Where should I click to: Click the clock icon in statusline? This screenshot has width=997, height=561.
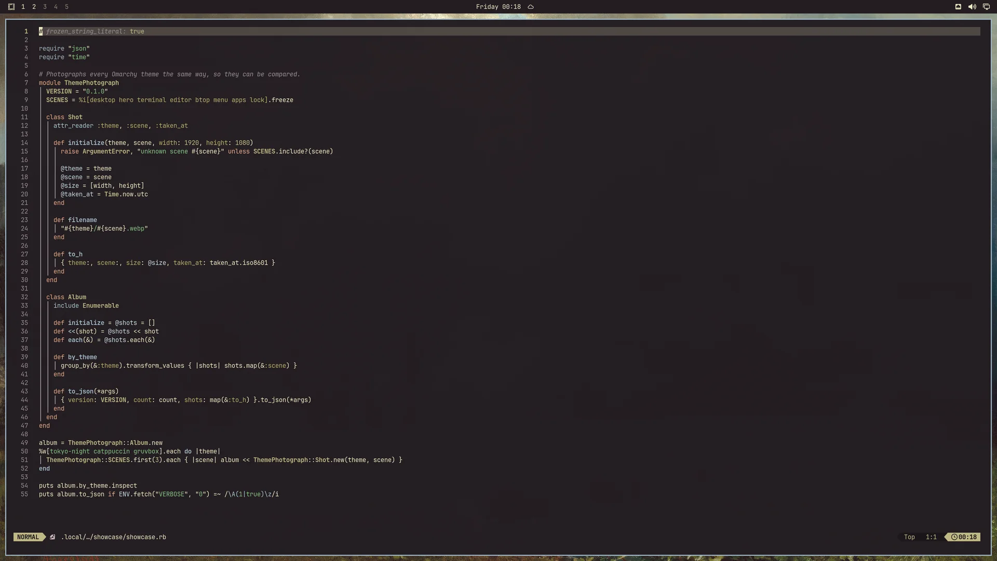(x=954, y=537)
